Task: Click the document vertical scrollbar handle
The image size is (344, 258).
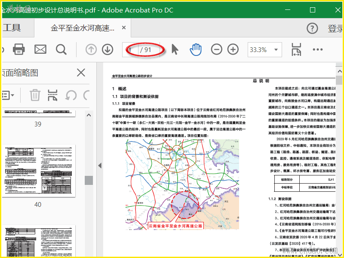Action: [x=339, y=80]
